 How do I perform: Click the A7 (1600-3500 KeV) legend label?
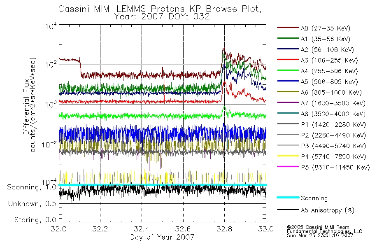(x=333, y=103)
